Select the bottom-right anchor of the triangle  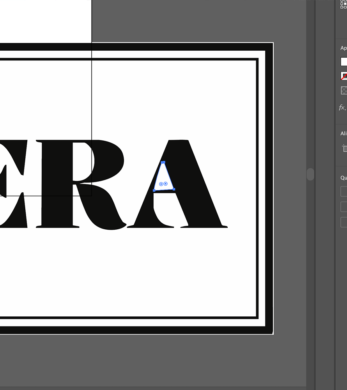[x=174, y=190]
